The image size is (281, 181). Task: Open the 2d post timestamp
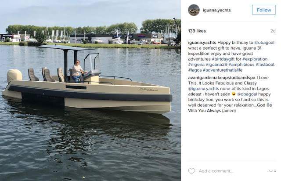pos(273,31)
